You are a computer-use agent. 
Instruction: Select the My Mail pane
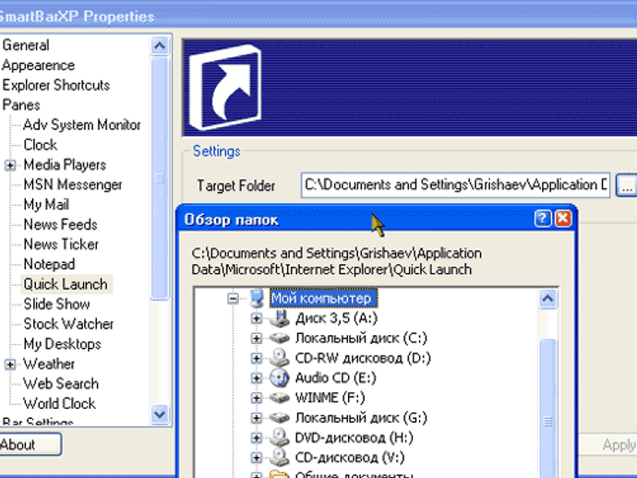46,205
